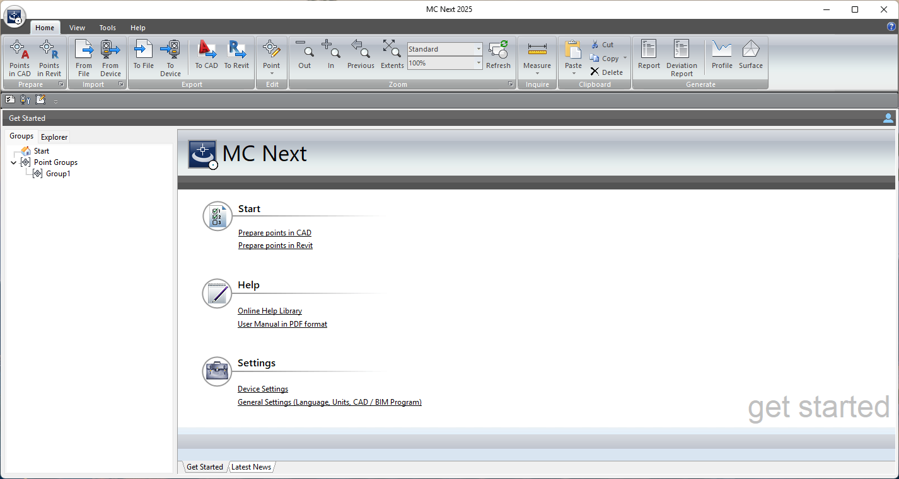Generate a Deviation Report
This screenshot has height=479, width=899.
[681, 58]
